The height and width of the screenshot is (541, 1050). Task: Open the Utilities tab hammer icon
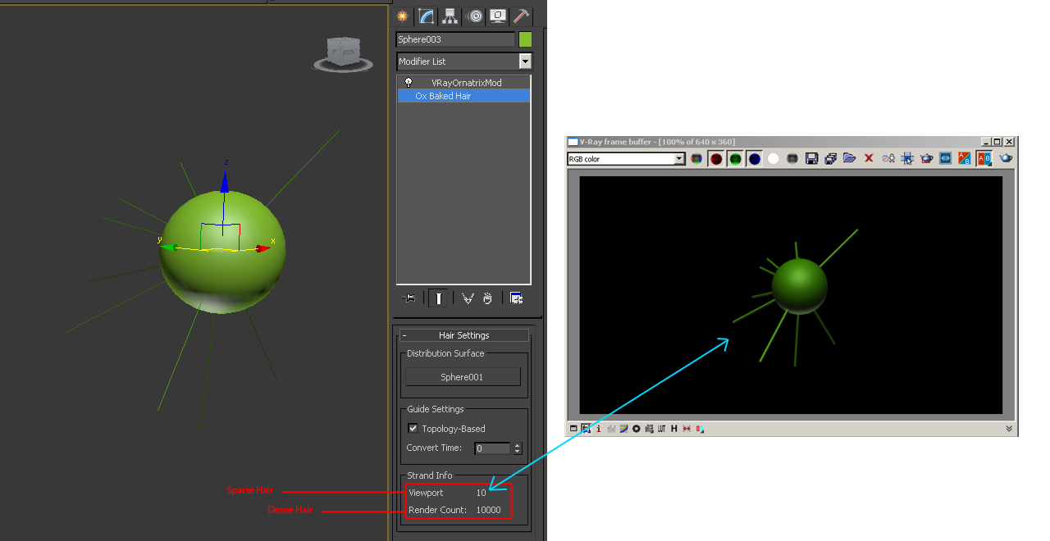[521, 16]
